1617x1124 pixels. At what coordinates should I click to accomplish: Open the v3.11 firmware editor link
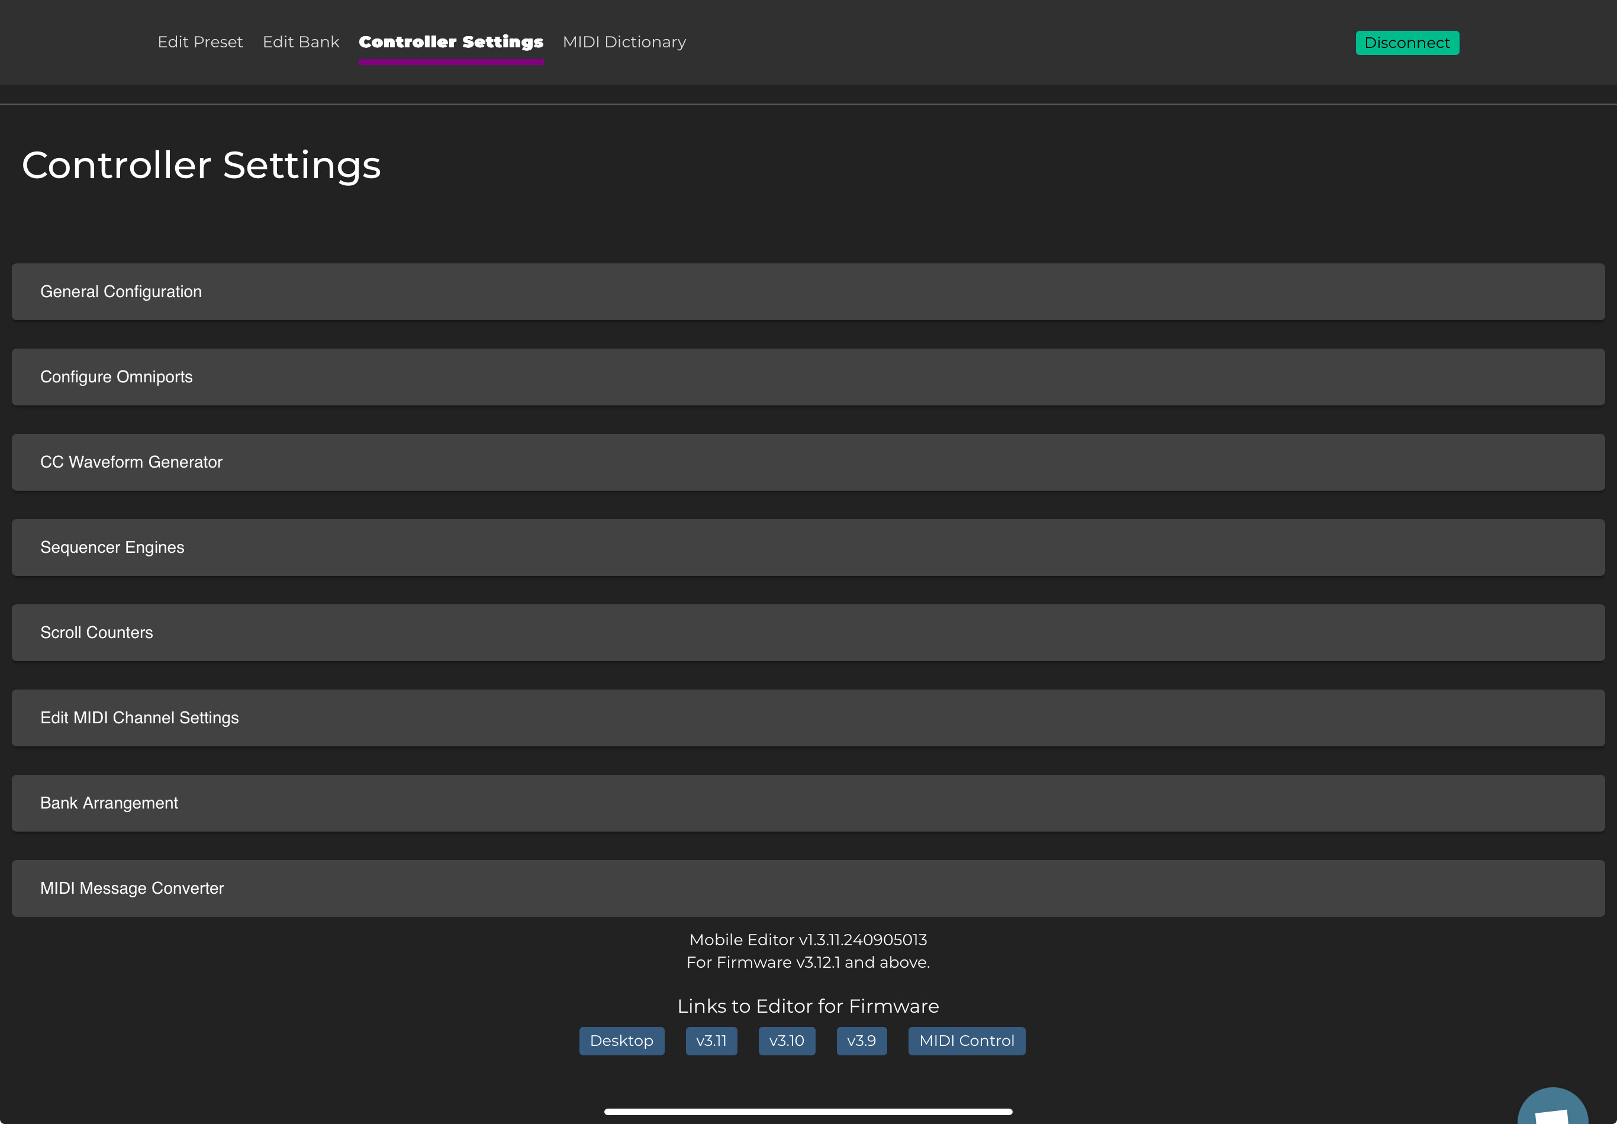[711, 1041]
